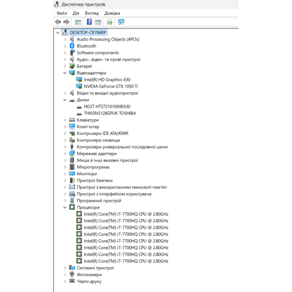Click the Диски drive category icon
This screenshot has height=292, width=292.
click(x=72, y=100)
